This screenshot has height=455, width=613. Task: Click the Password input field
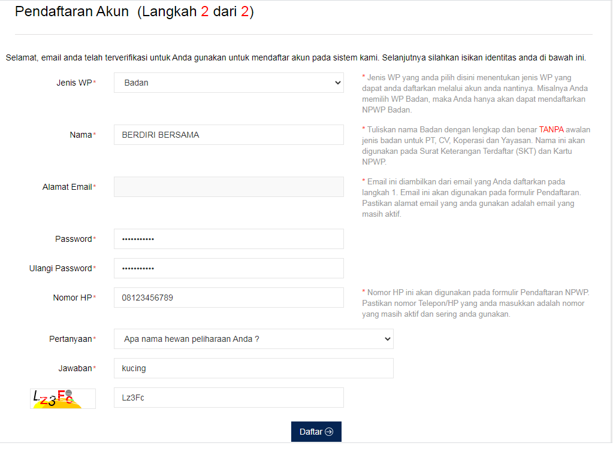point(228,238)
